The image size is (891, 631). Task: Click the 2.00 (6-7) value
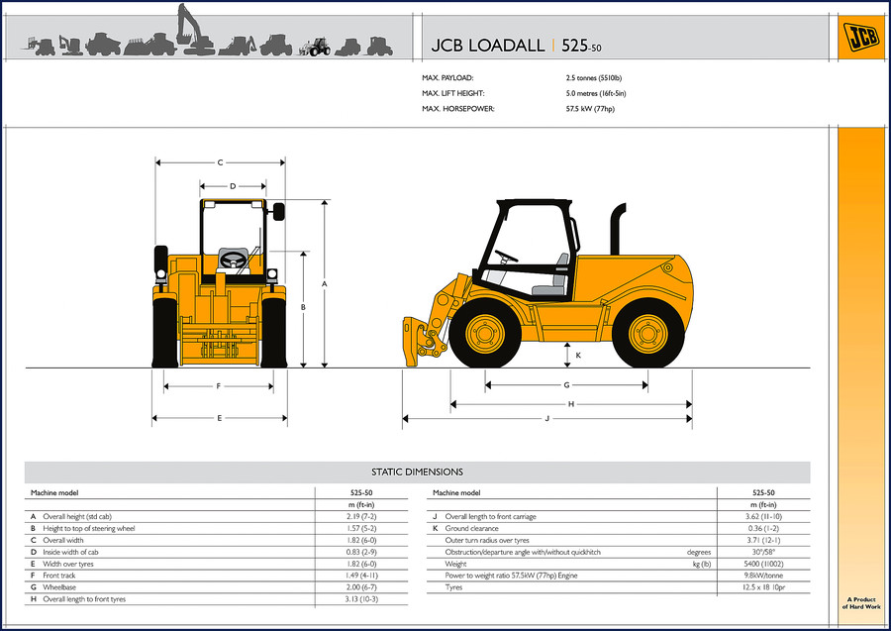pos(361,587)
